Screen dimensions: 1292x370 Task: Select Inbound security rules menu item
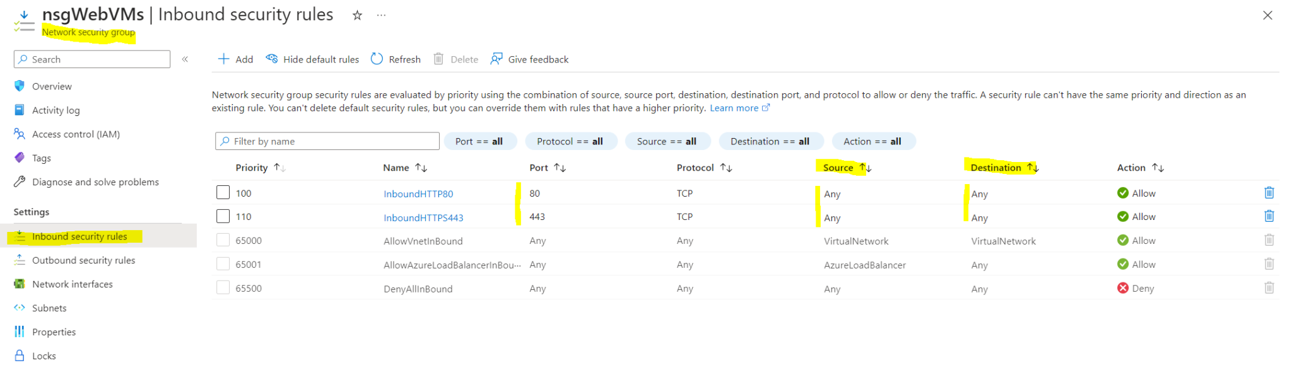point(79,236)
